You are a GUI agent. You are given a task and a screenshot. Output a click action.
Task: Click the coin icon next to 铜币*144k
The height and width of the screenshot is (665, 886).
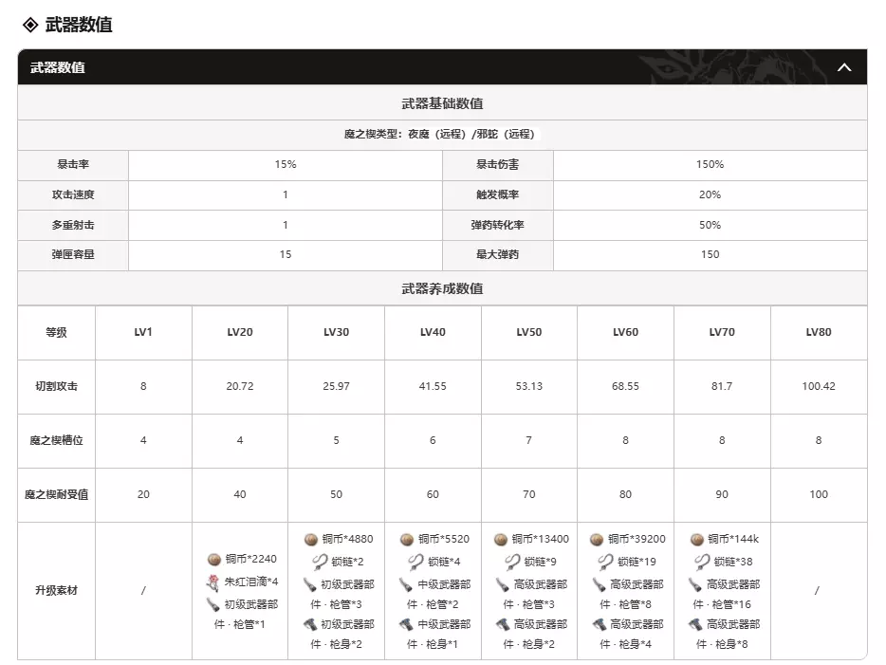(696, 540)
